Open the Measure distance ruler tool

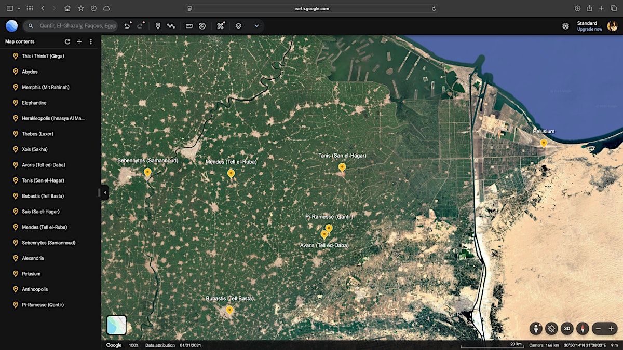click(189, 26)
